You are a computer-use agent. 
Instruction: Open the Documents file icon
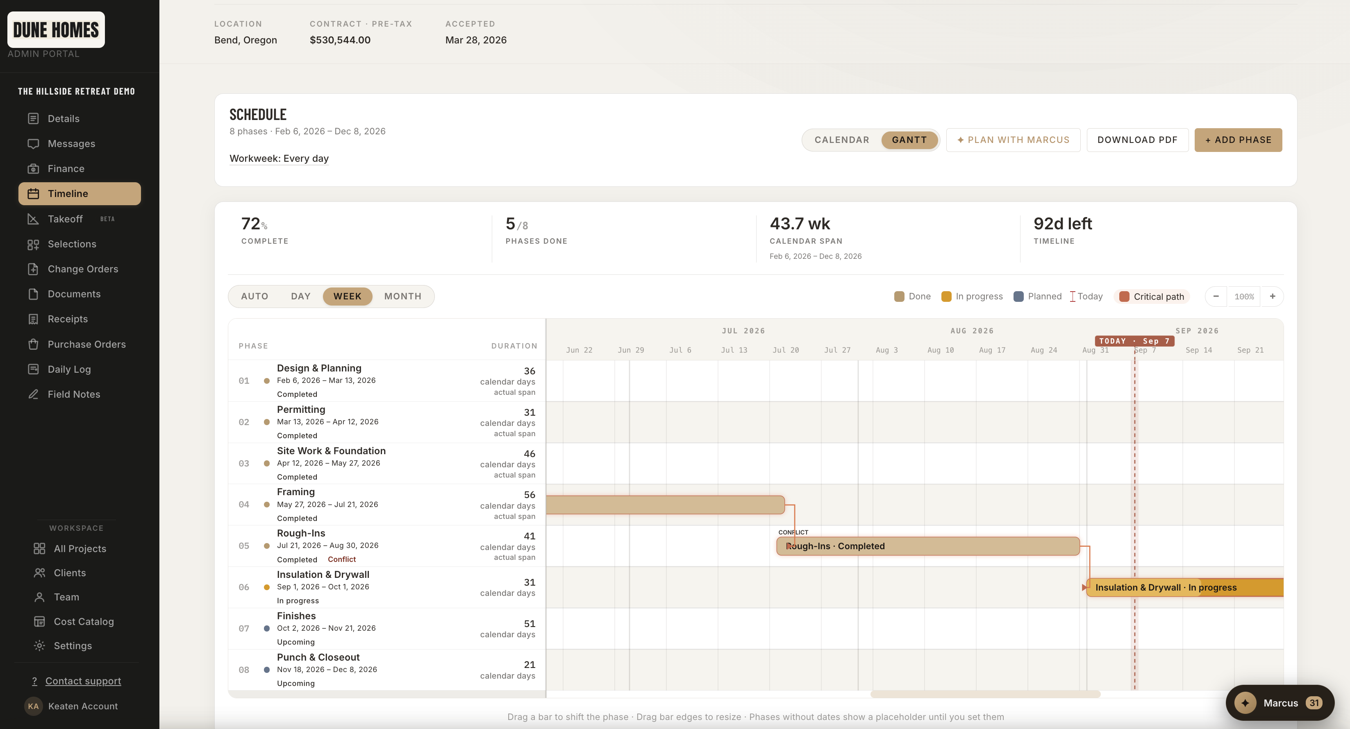33,294
